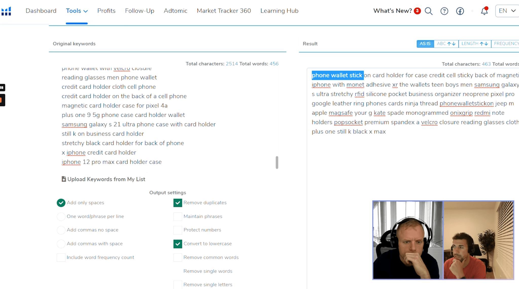Open the Learning Hub
519x289 pixels.
[x=279, y=11]
